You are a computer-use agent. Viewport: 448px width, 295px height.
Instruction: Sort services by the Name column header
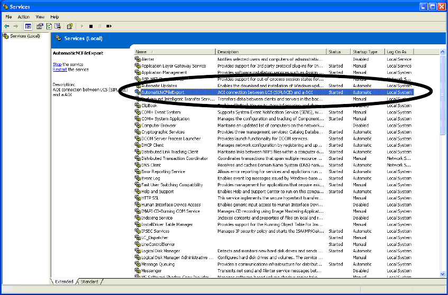click(x=175, y=52)
